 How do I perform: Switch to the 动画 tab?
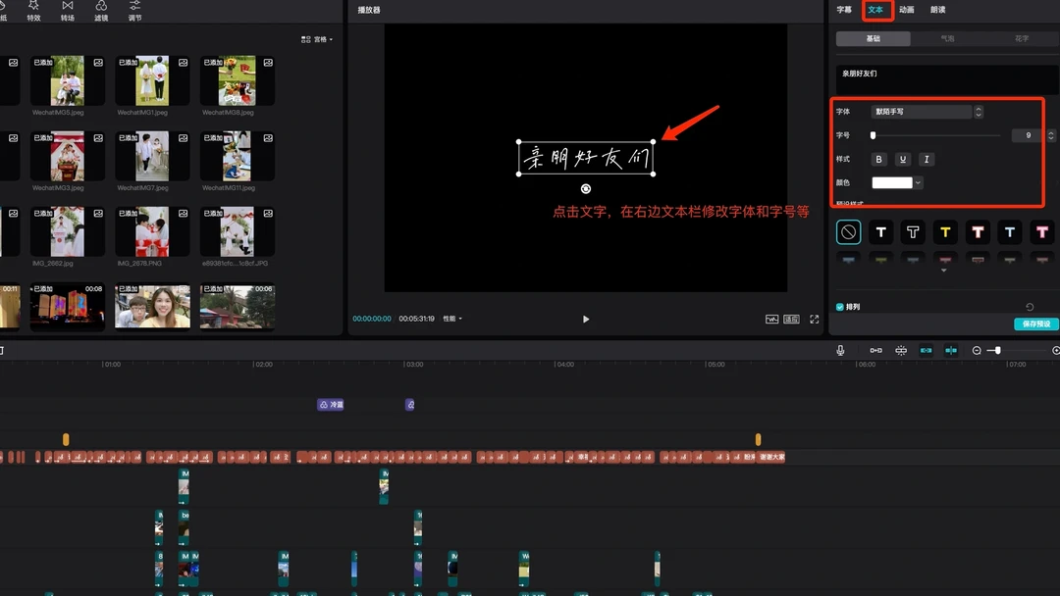point(907,10)
